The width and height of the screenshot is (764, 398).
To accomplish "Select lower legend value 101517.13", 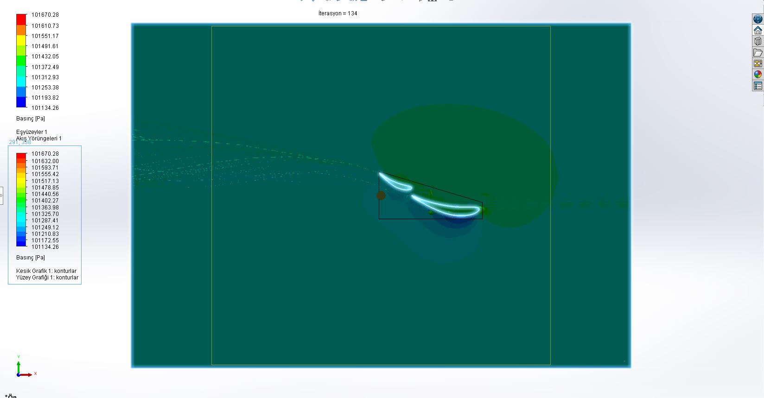I will pos(45,181).
